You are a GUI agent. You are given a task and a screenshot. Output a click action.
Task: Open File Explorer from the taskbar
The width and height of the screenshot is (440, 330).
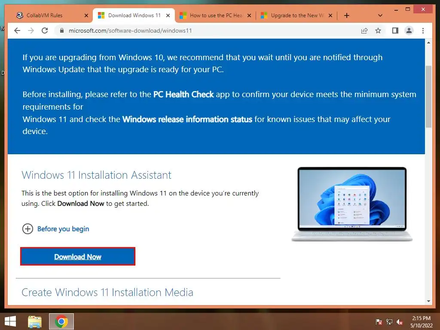coord(35,321)
